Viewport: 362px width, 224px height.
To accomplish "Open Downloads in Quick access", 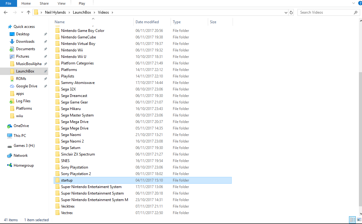I will (x=25, y=42).
